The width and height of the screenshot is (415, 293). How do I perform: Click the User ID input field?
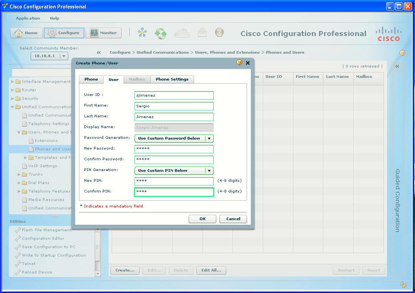174,95
